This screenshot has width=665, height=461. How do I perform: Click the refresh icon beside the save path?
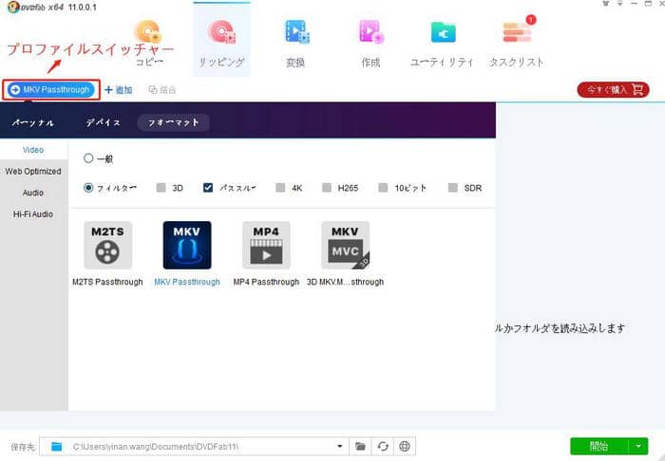tap(382, 446)
